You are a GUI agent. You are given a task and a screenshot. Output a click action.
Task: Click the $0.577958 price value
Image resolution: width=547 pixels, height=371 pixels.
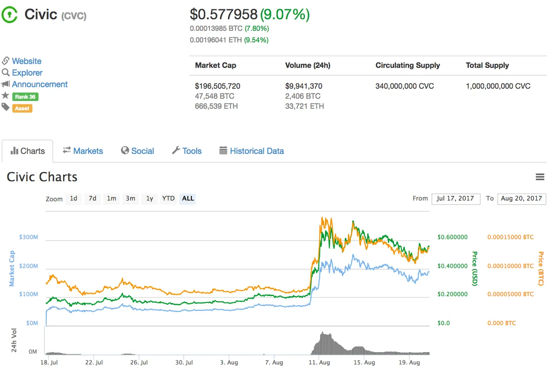coord(224,15)
